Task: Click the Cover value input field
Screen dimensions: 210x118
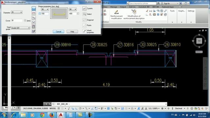Action: click(17, 20)
